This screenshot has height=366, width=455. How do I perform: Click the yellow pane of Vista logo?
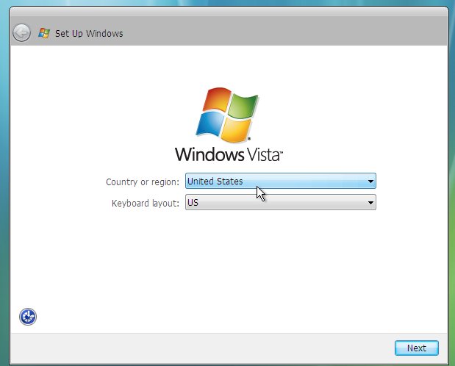click(237, 130)
